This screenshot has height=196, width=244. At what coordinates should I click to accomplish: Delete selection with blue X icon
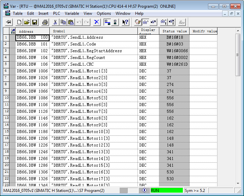tap(97, 22)
